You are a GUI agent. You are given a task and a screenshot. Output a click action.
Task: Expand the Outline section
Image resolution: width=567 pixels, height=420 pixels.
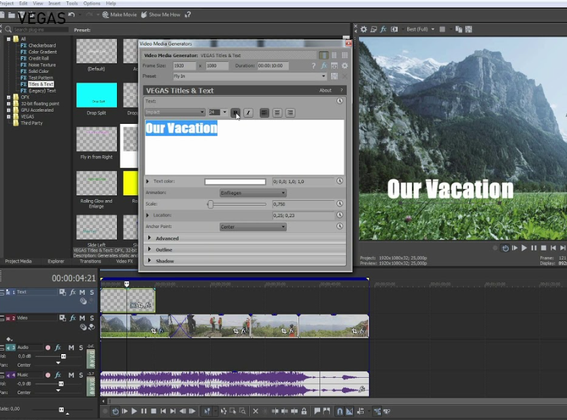[x=150, y=249]
